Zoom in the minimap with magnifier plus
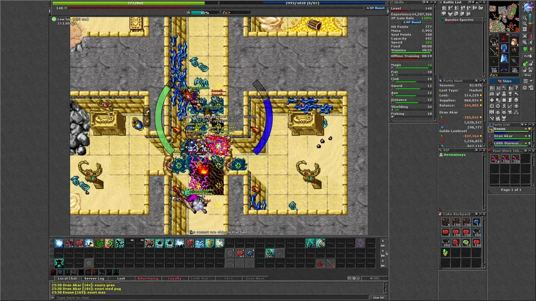The height and width of the screenshot is (301, 536). click(x=525, y=23)
